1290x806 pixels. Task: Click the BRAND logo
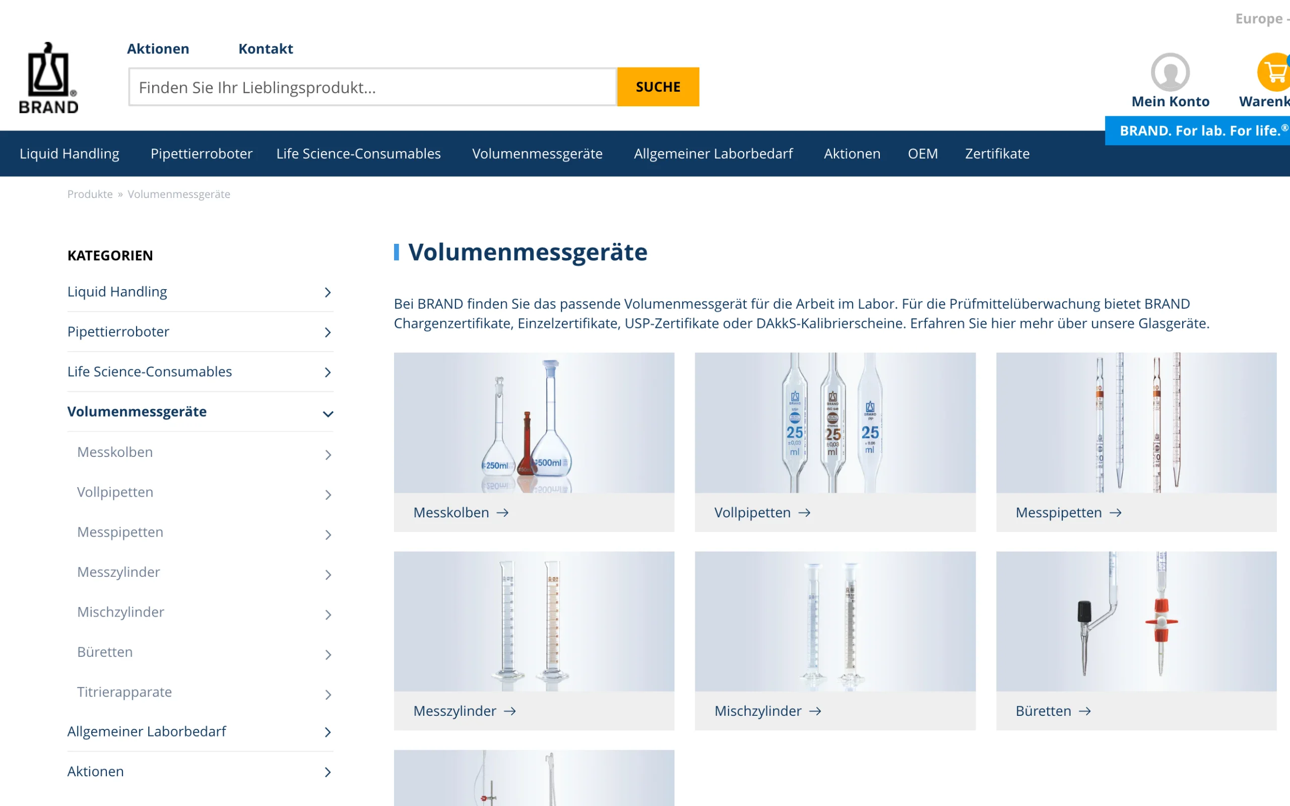click(x=48, y=78)
